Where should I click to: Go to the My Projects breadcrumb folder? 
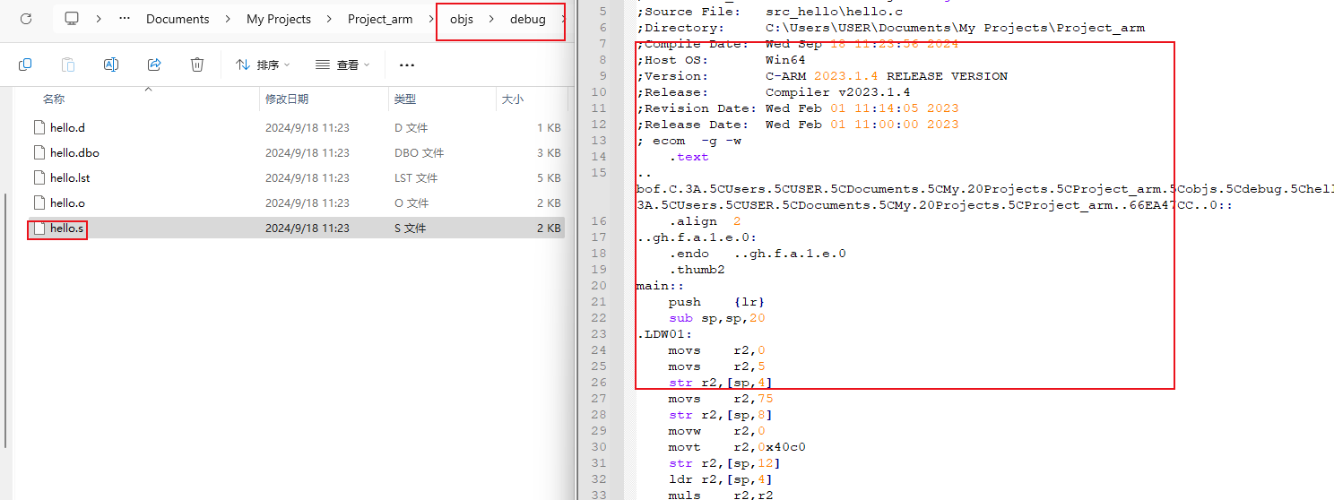[x=279, y=19]
